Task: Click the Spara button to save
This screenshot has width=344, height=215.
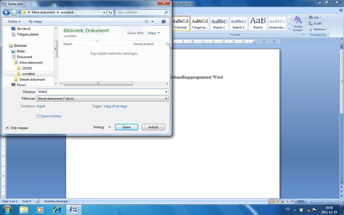Action: coord(126,127)
